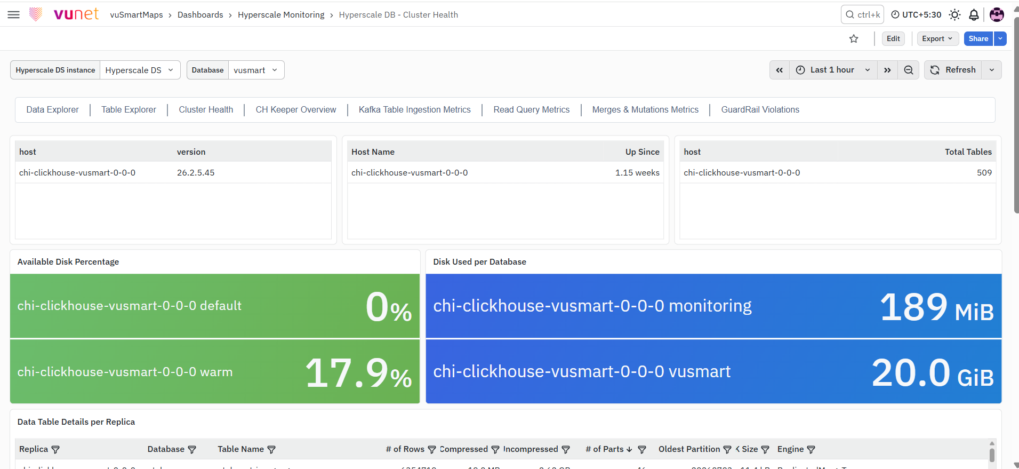Open the Export dropdown

(x=937, y=38)
